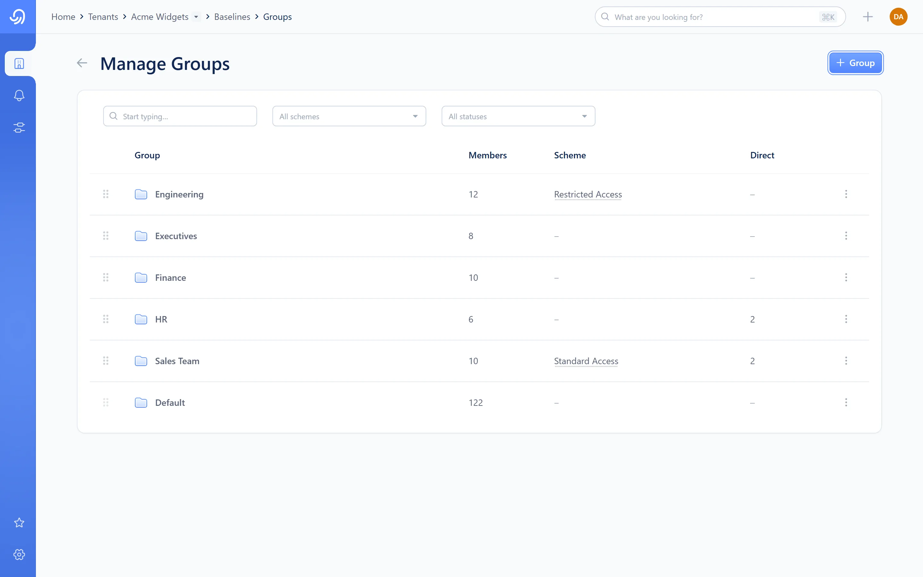Open the kebab menu for Executives row
The height and width of the screenshot is (577, 923).
pos(846,236)
